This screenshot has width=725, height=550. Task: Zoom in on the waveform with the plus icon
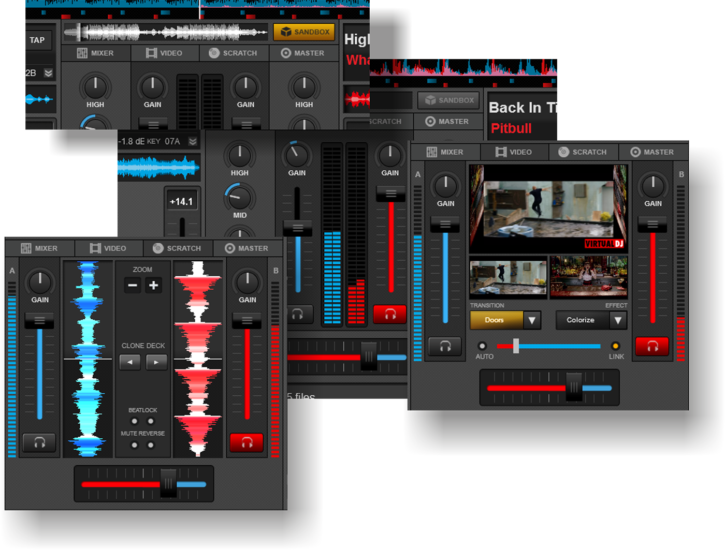154,285
